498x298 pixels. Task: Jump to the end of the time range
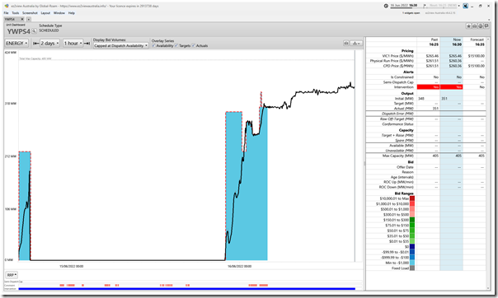(87, 44)
